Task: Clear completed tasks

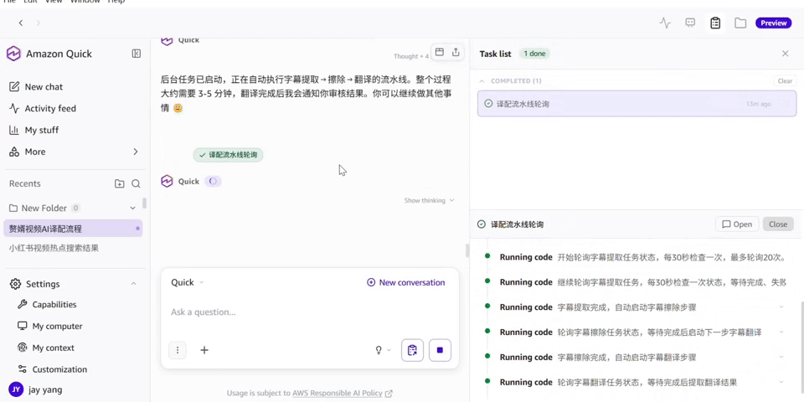Action: [x=785, y=81]
